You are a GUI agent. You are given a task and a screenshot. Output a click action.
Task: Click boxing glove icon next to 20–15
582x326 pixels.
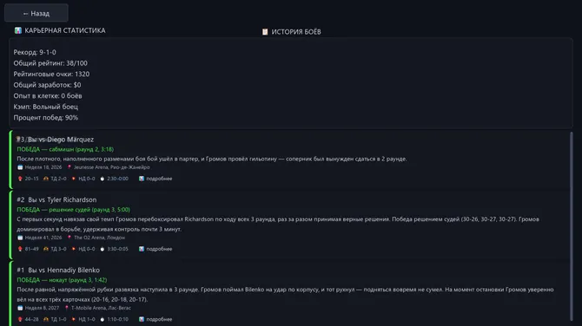pyautogui.click(x=20, y=179)
